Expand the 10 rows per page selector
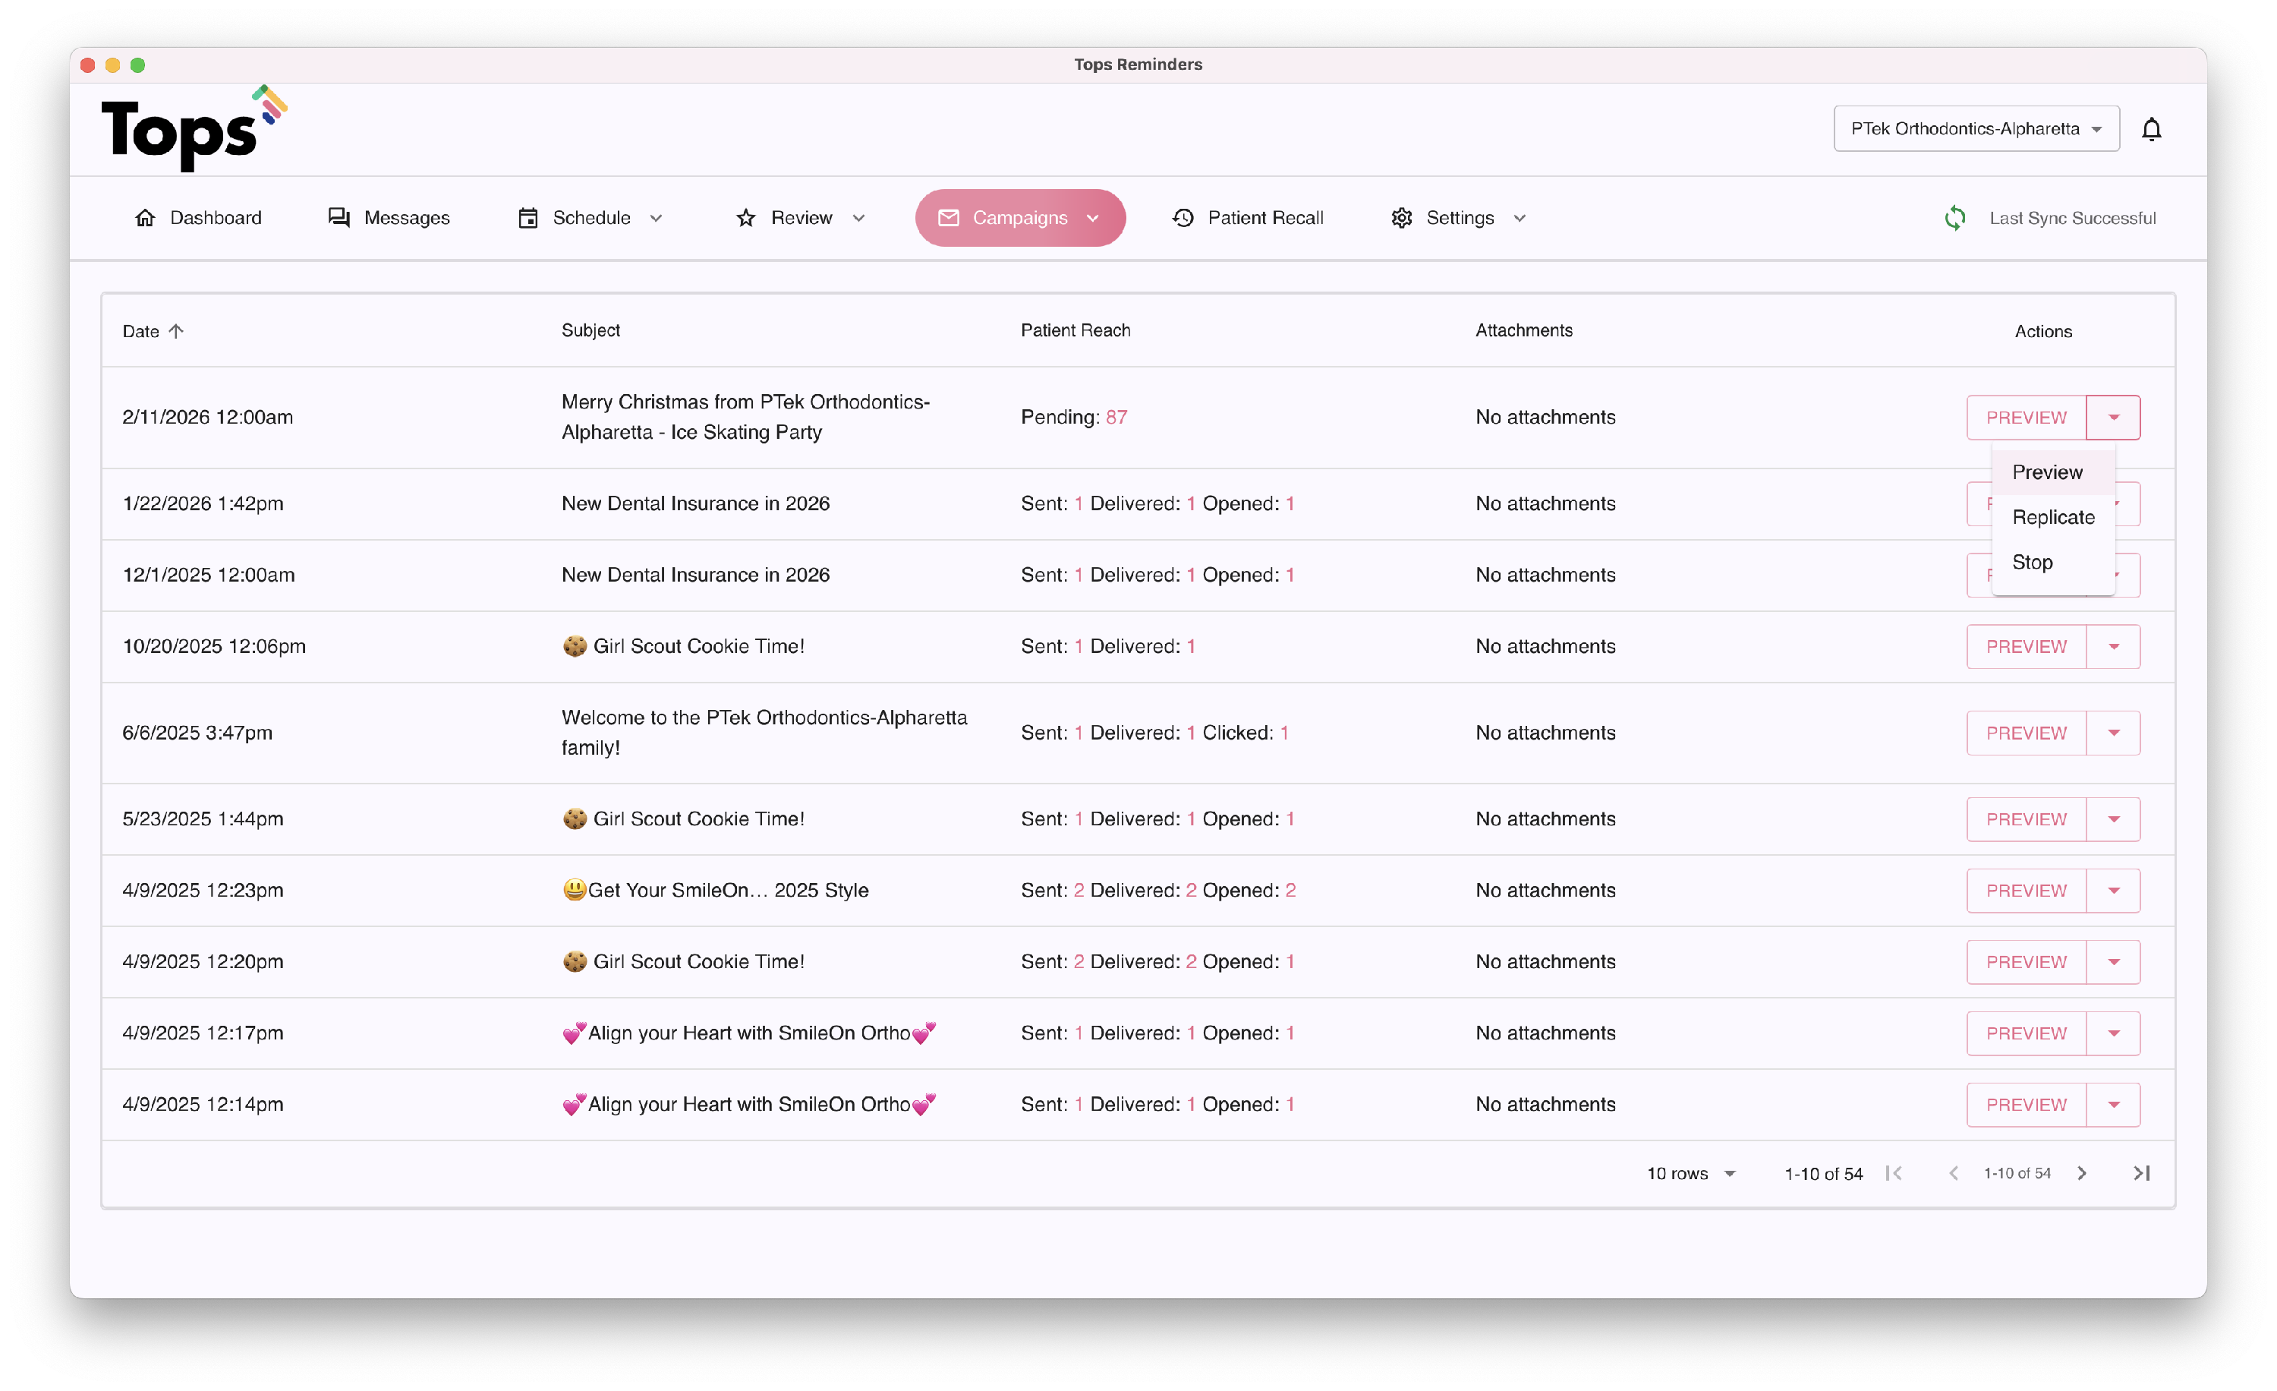The image size is (2277, 1391). 1690,1173
